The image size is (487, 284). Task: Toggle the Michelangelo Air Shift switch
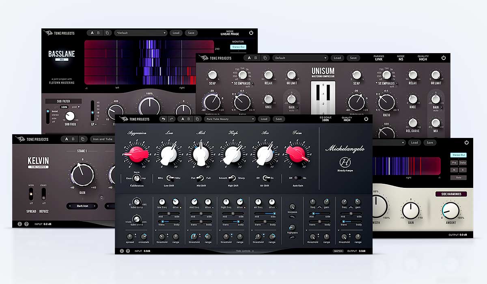pos(266,178)
